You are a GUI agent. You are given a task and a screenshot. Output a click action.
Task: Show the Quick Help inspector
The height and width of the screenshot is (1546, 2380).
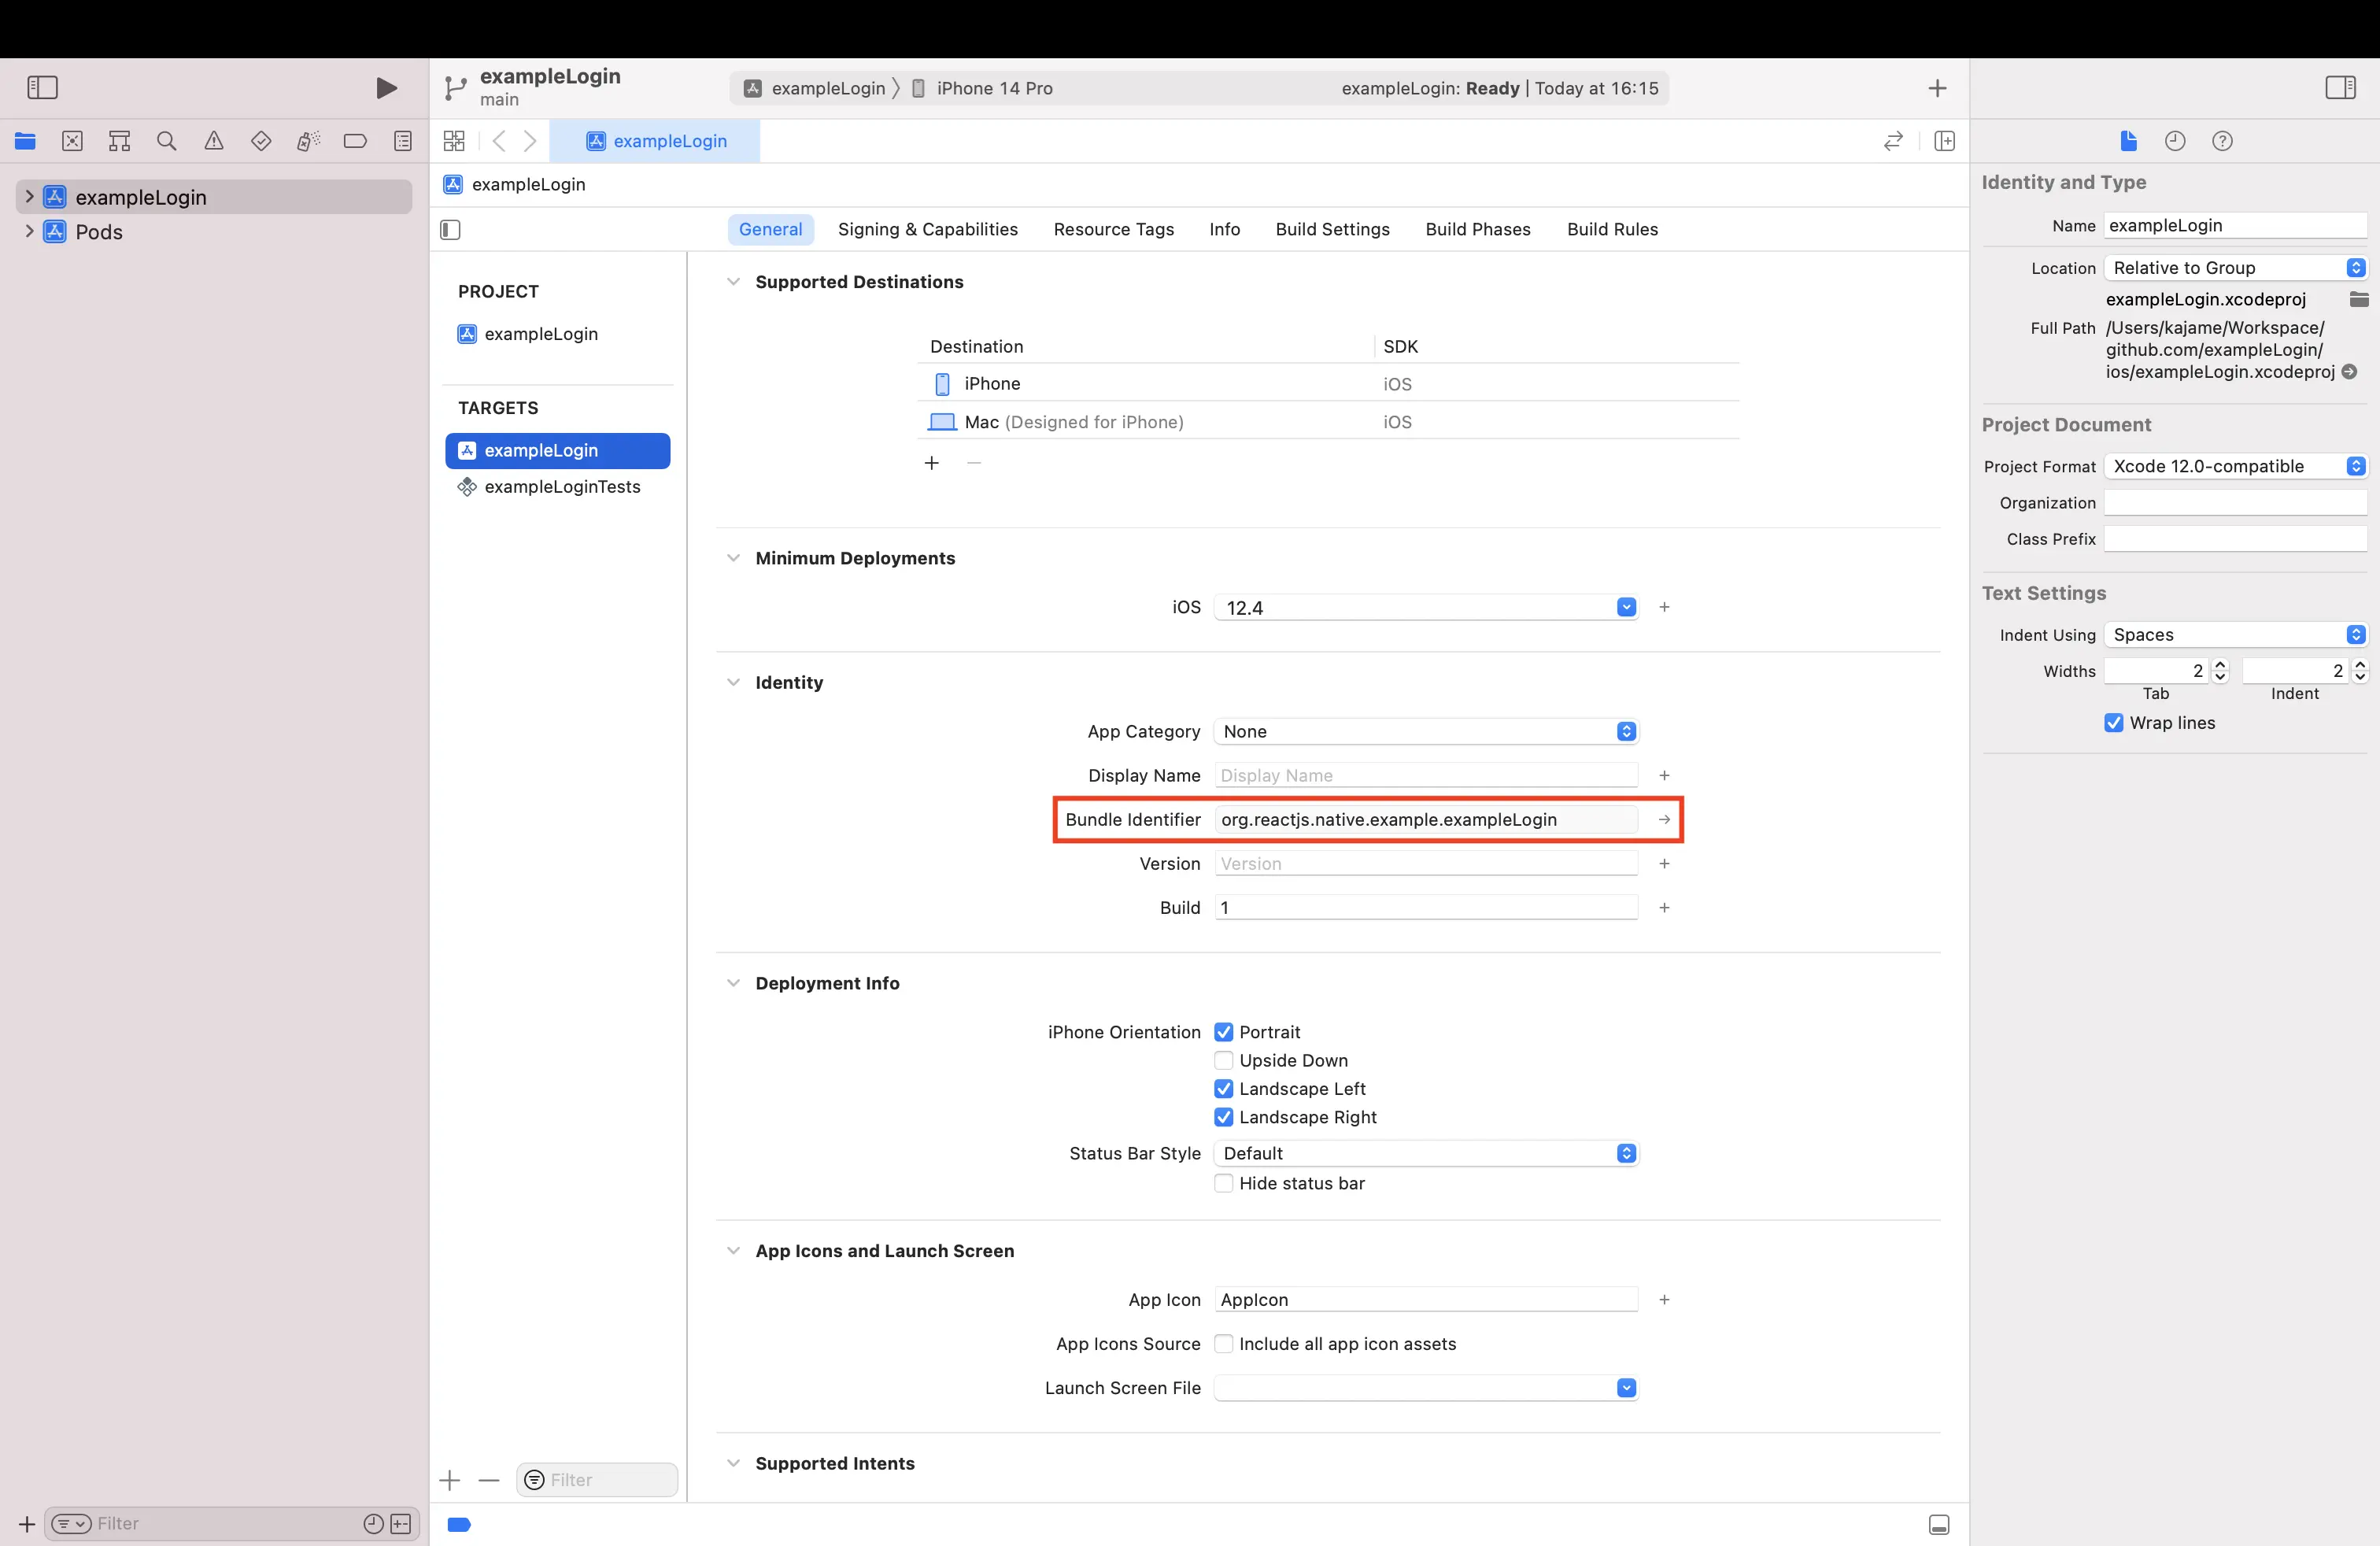pyautogui.click(x=2222, y=141)
